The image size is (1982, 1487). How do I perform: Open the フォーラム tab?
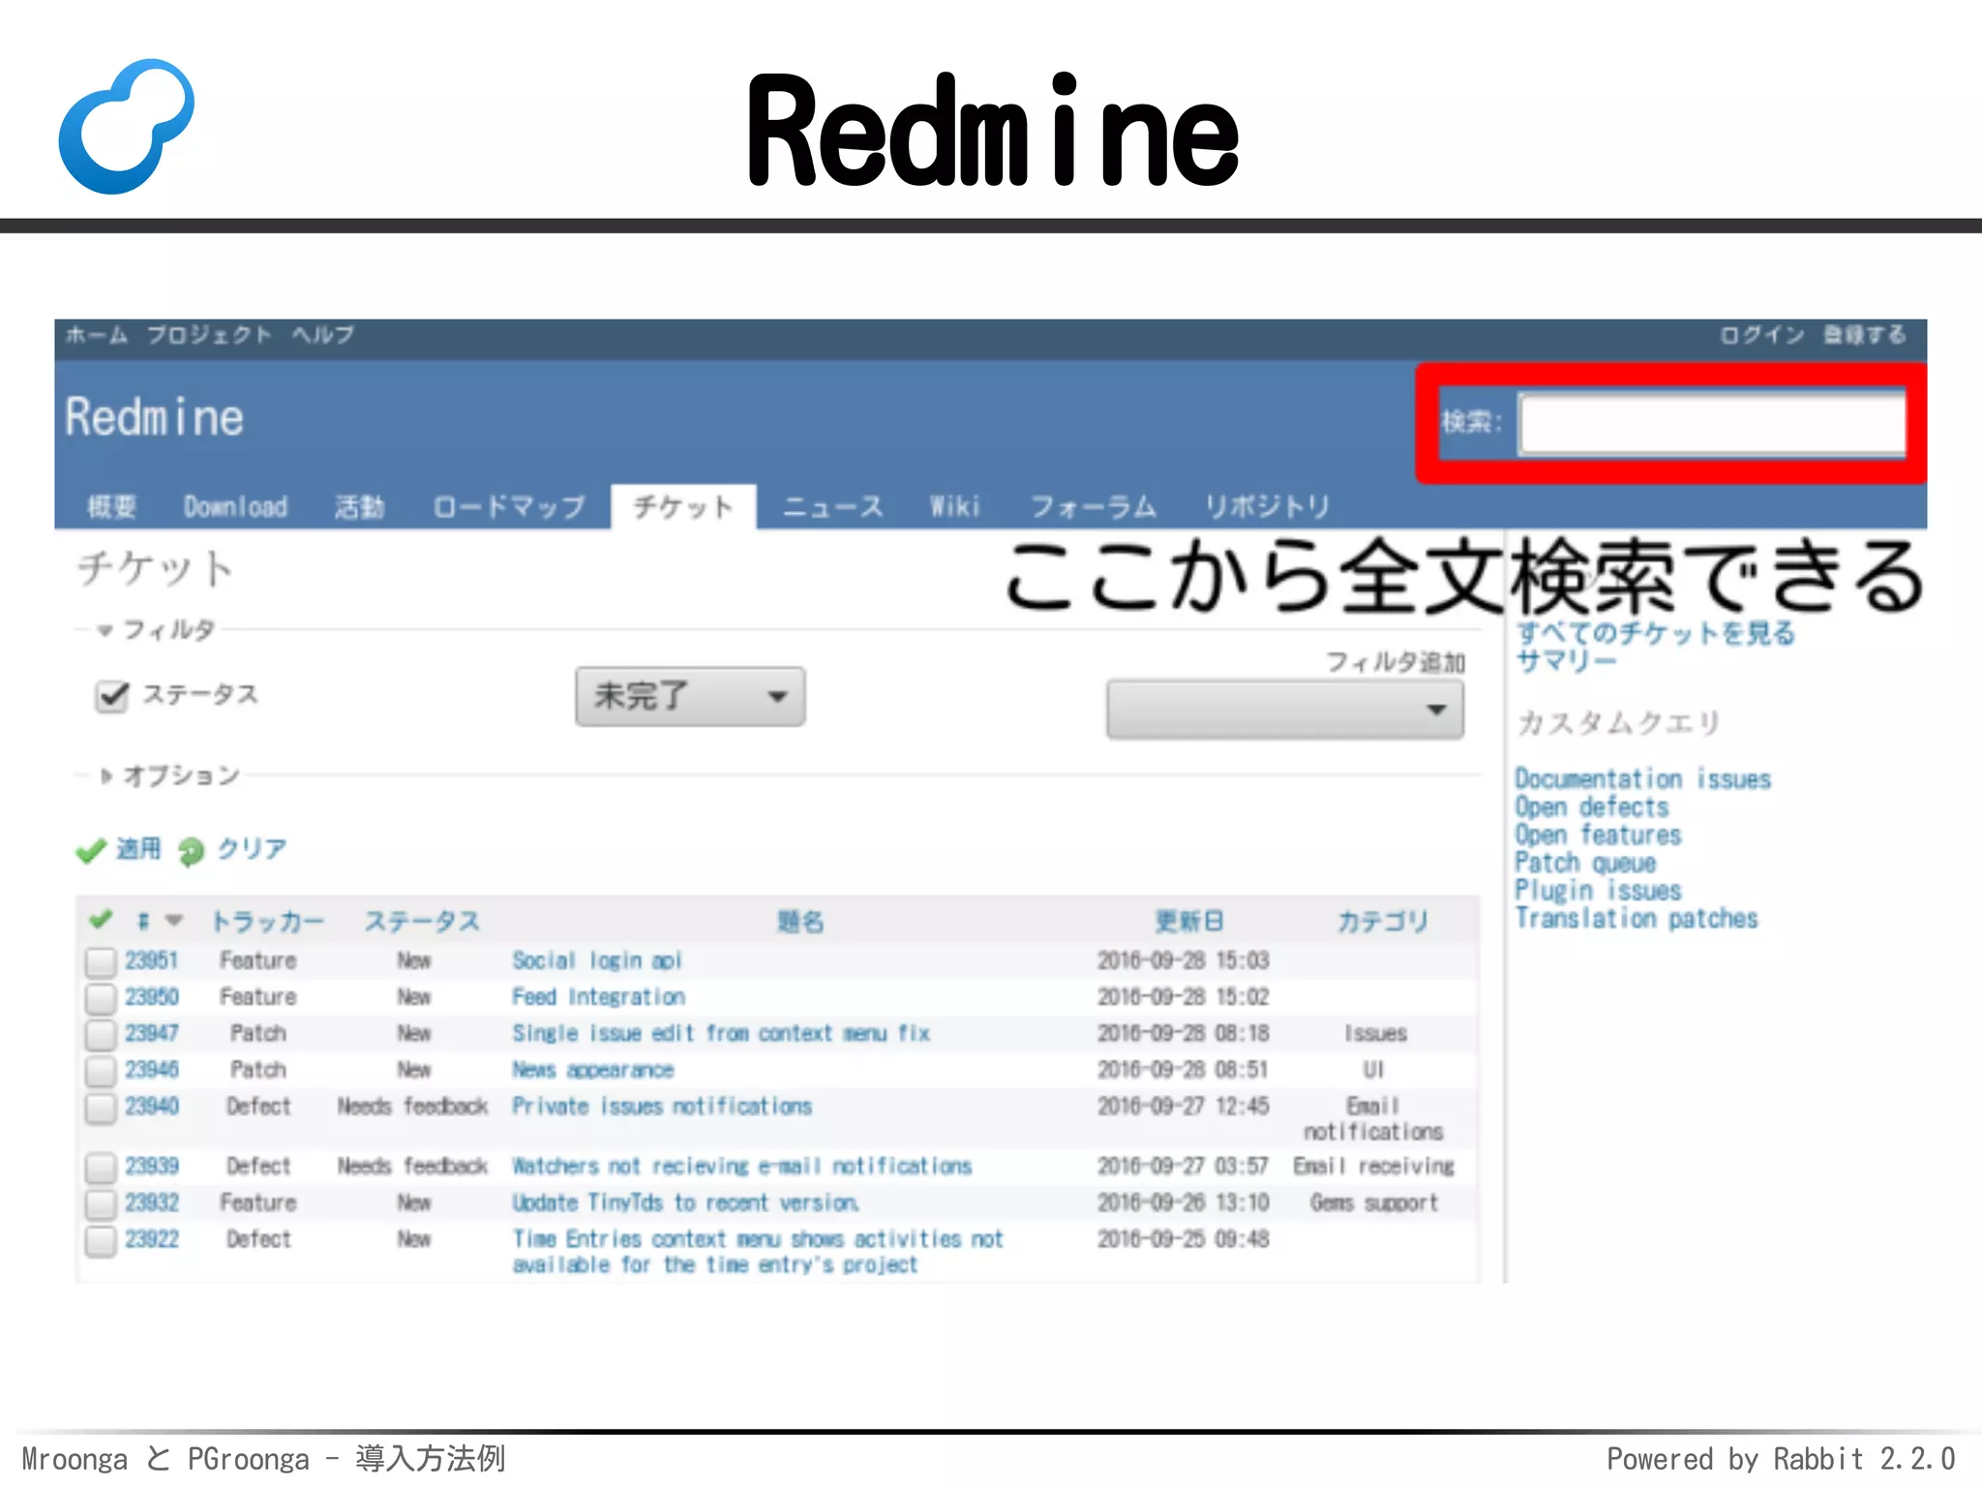[1093, 506]
